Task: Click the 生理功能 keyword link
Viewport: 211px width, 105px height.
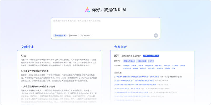Action: click(x=167, y=66)
